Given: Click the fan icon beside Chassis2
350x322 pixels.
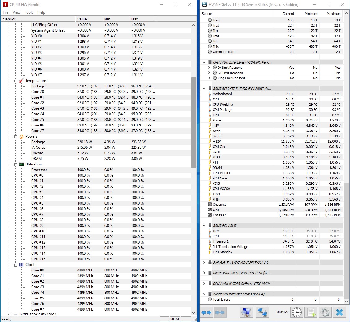Looking at the screenshot, I should click(x=210, y=215).
